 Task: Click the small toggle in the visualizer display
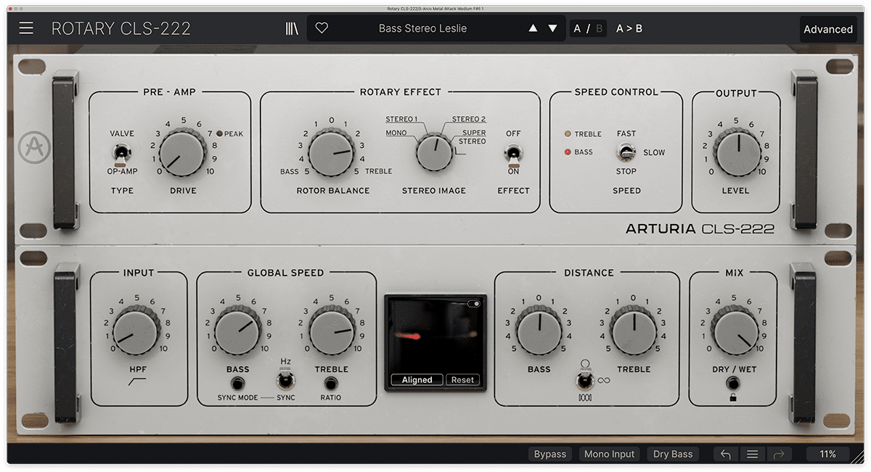[475, 304]
